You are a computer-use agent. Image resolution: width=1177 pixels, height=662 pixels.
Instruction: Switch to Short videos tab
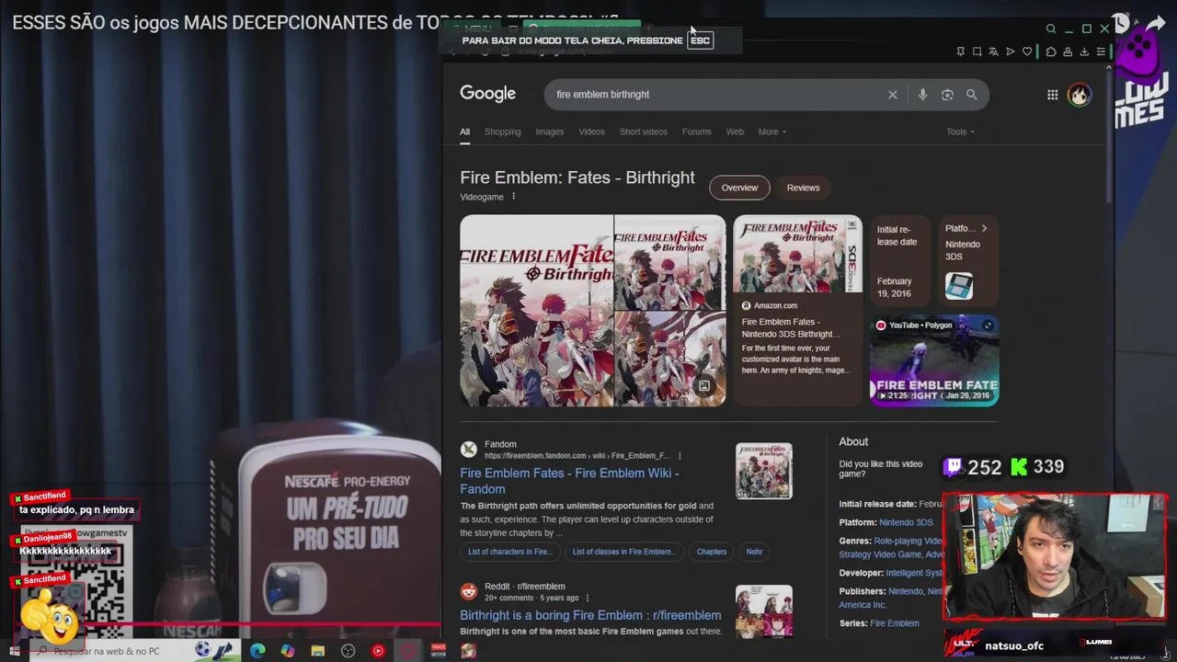coord(644,131)
